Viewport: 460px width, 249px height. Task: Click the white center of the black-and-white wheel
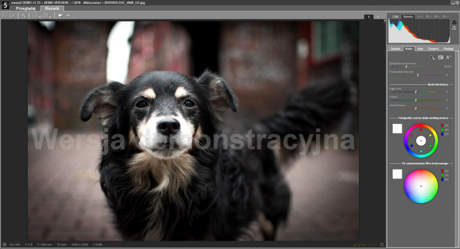pyautogui.click(x=421, y=141)
